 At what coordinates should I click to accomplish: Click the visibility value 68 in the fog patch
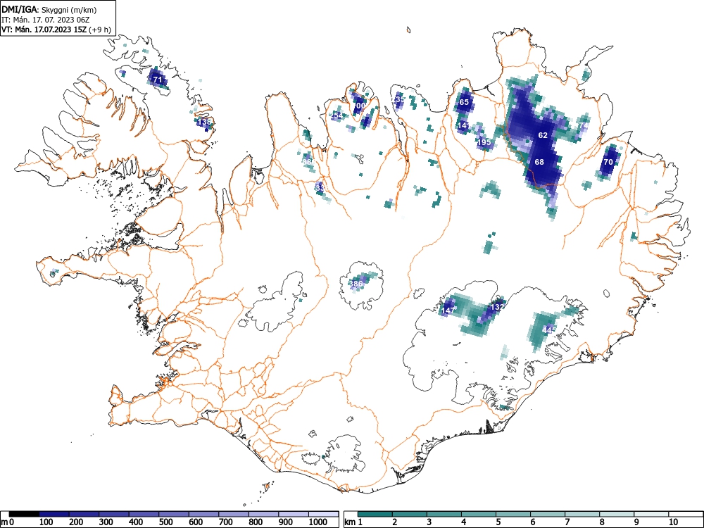(x=539, y=162)
